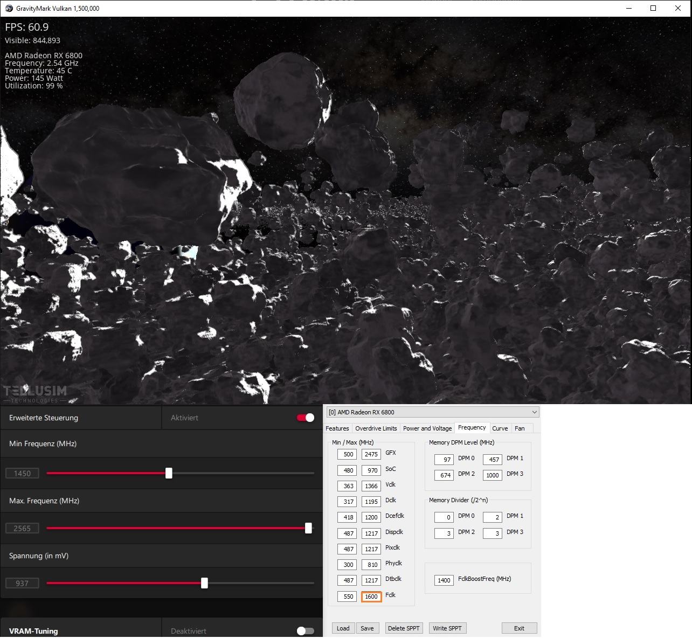The image size is (692, 638).
Task: Click the Save button
Action: tap(367, 628)
